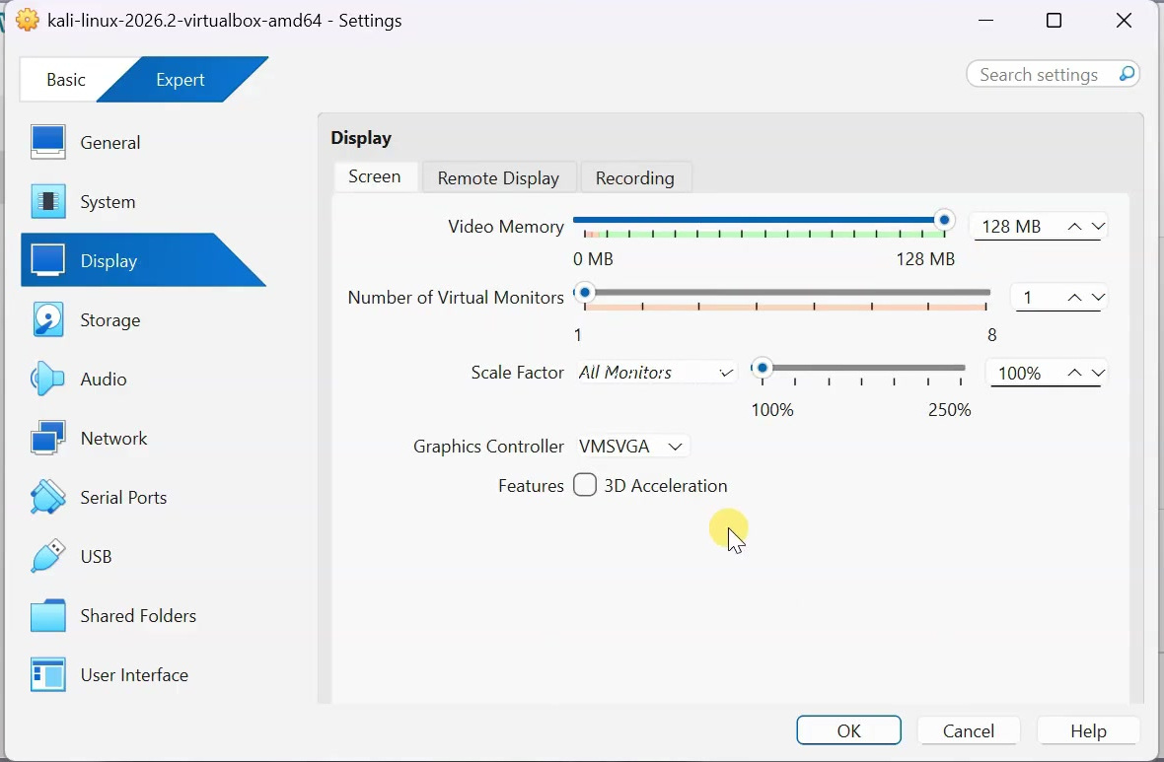Switch to Expert settings mode
Screen dimensions: 1164x762
181,80
